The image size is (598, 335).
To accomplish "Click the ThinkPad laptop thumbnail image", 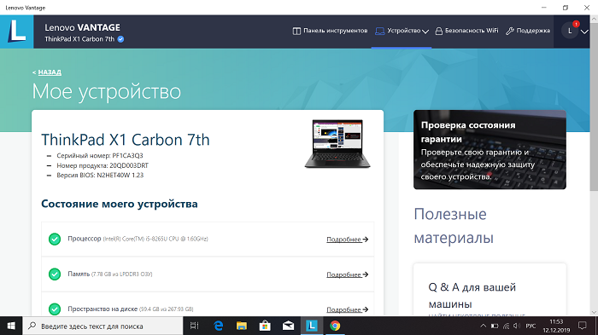I will tap(337, 144).
